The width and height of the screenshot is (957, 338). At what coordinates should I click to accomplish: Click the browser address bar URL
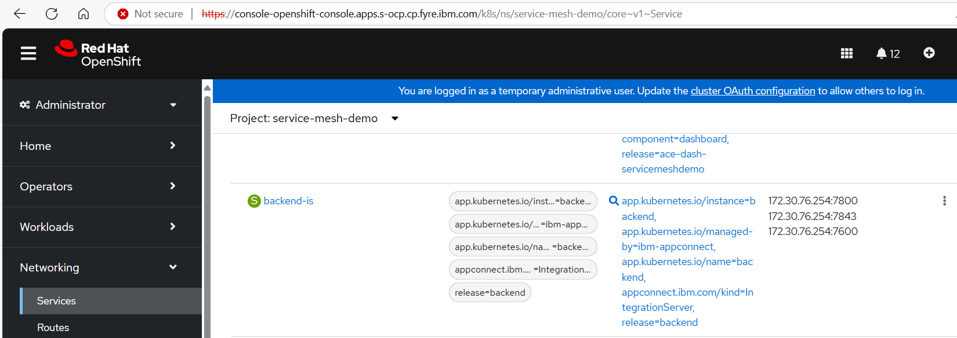[442, 14]
